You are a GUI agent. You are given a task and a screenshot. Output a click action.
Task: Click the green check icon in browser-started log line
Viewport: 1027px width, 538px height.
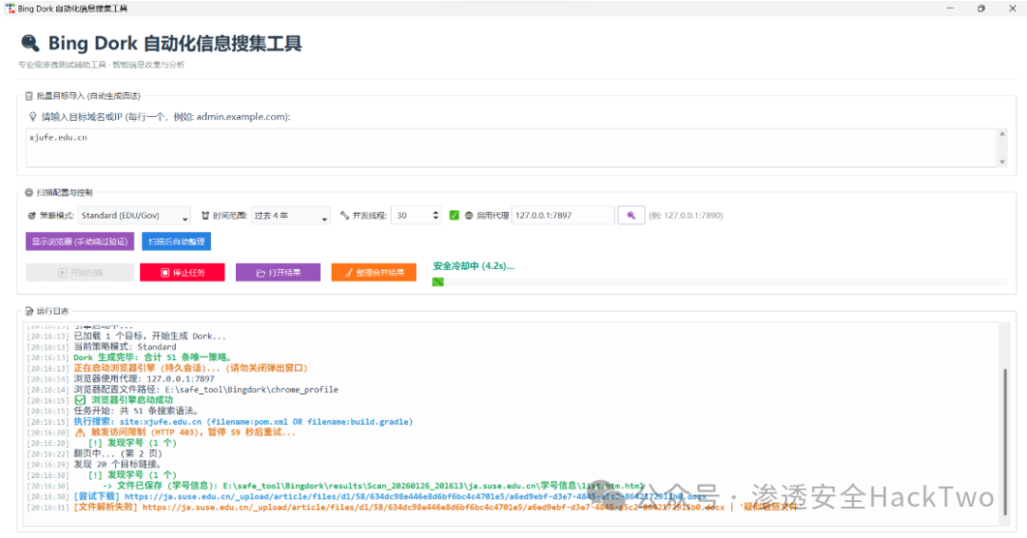point(80,400)
